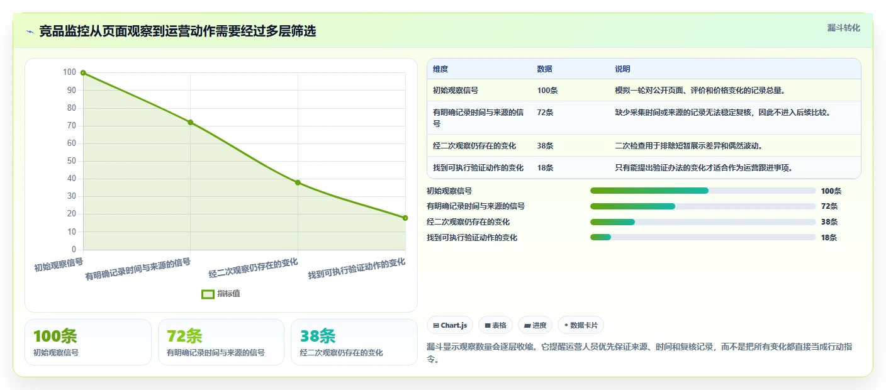Click the 初始观察信号 progress bar
The height and width of the screenshot is (390, 886).
(x=703, y=191)
